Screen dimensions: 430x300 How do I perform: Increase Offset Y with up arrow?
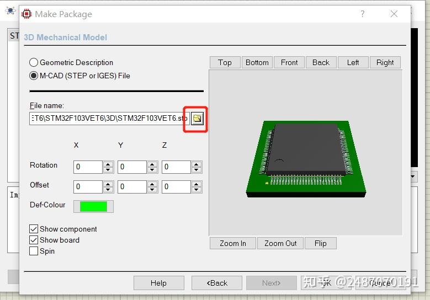pyautogui.click(x=152, y=184)
